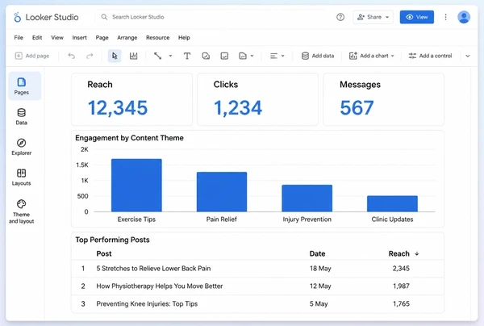Select the Shape tool icon

pos(206,56)
